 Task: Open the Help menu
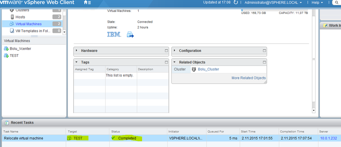tap(317, 3)
